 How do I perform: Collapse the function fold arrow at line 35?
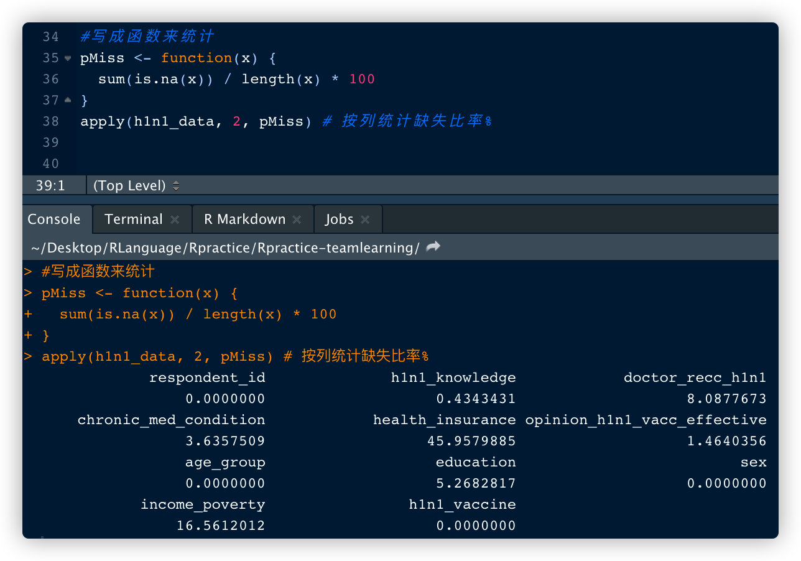(x=68, y=58)
